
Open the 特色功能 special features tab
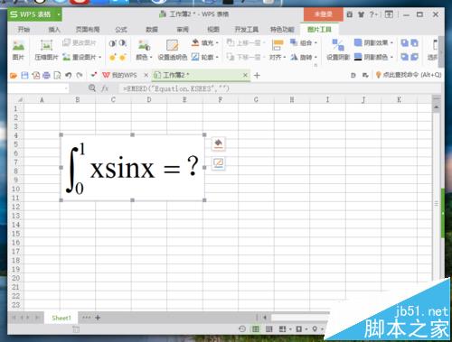[282, 29]
